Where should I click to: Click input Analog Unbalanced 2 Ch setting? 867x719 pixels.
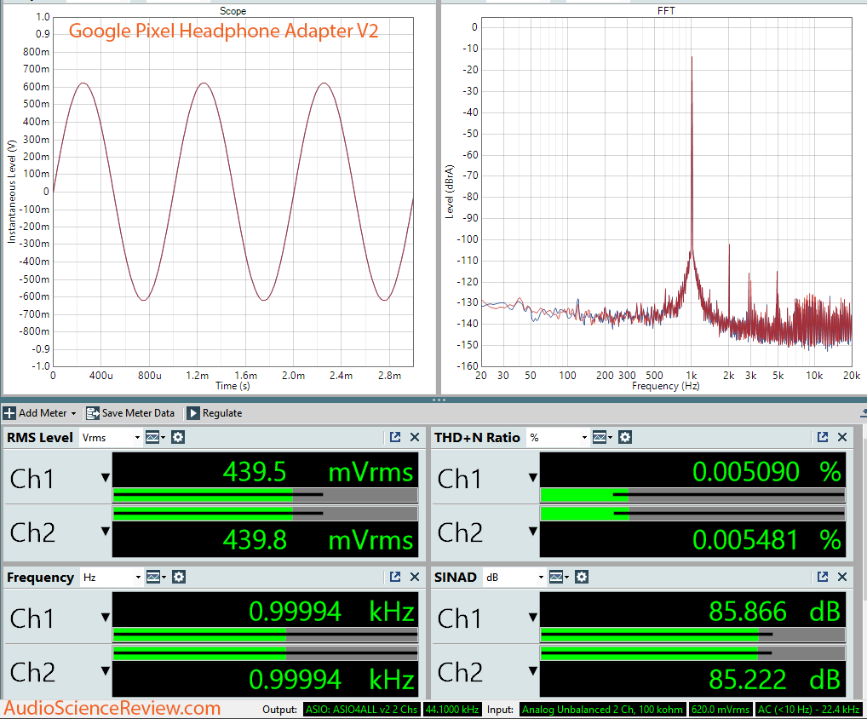(603, 710)
